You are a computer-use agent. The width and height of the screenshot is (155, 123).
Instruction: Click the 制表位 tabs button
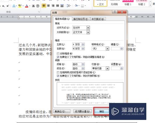pyautogui.click(x=62, y=111)
